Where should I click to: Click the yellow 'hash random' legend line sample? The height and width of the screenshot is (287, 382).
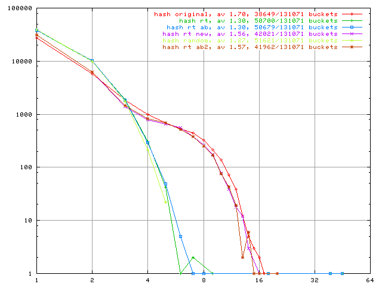pyautogui.click(x=353, y=40)
